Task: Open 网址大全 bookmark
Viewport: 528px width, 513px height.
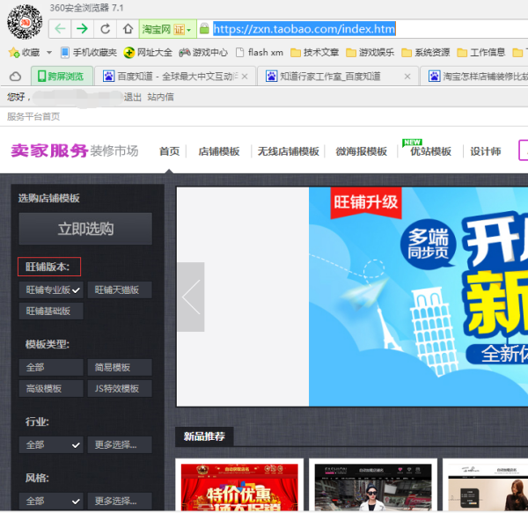Action: coord(148,53)
